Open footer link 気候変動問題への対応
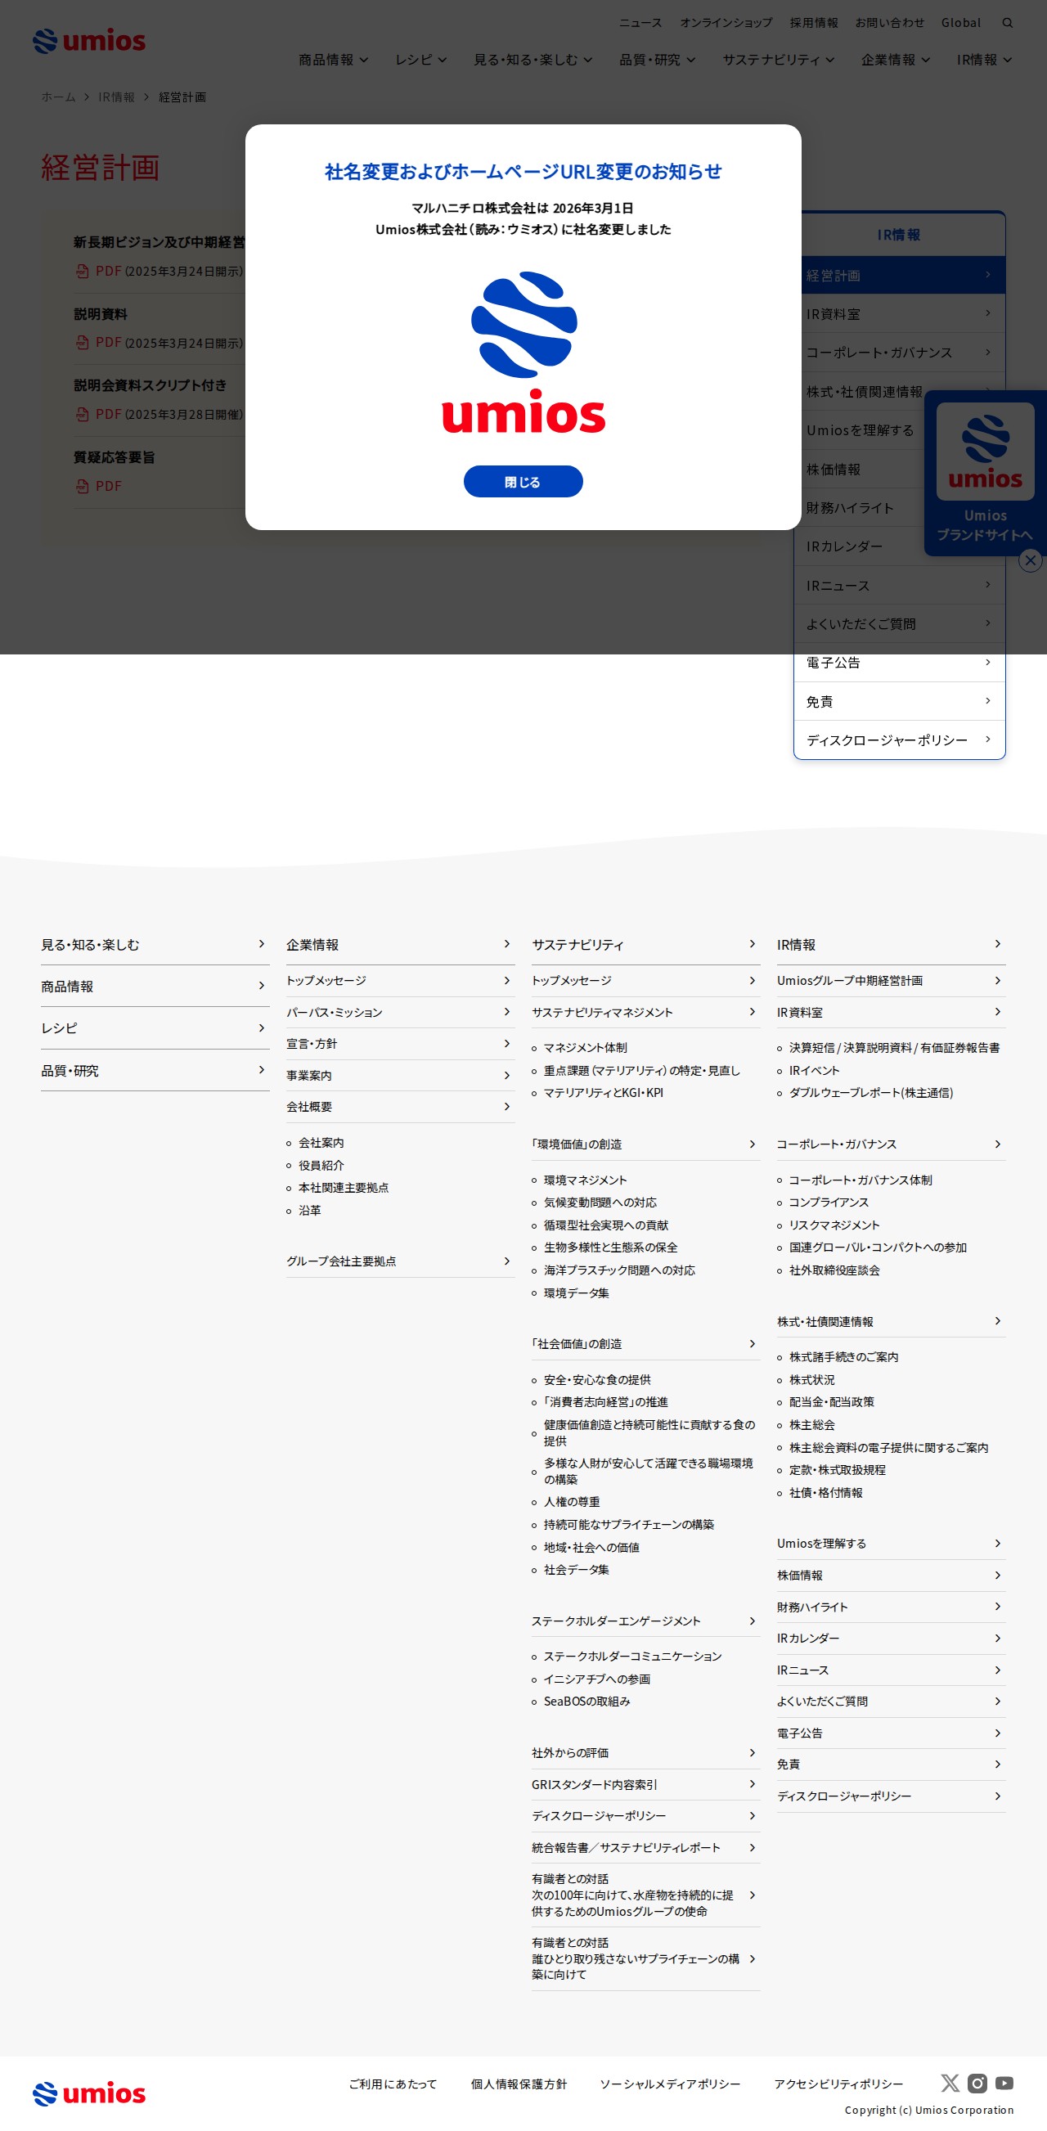The height and width of the screenshot is (2131, 1047). 600,1203
